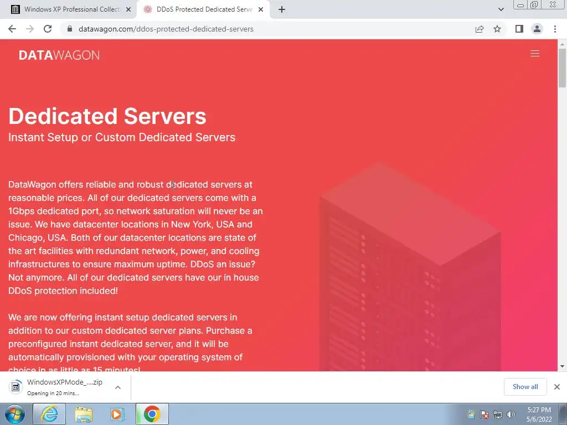Image resolution: width=567 pixels, height=425 pixels.
Task: Go back using the browser back arrow
Action: pos(12,29)
